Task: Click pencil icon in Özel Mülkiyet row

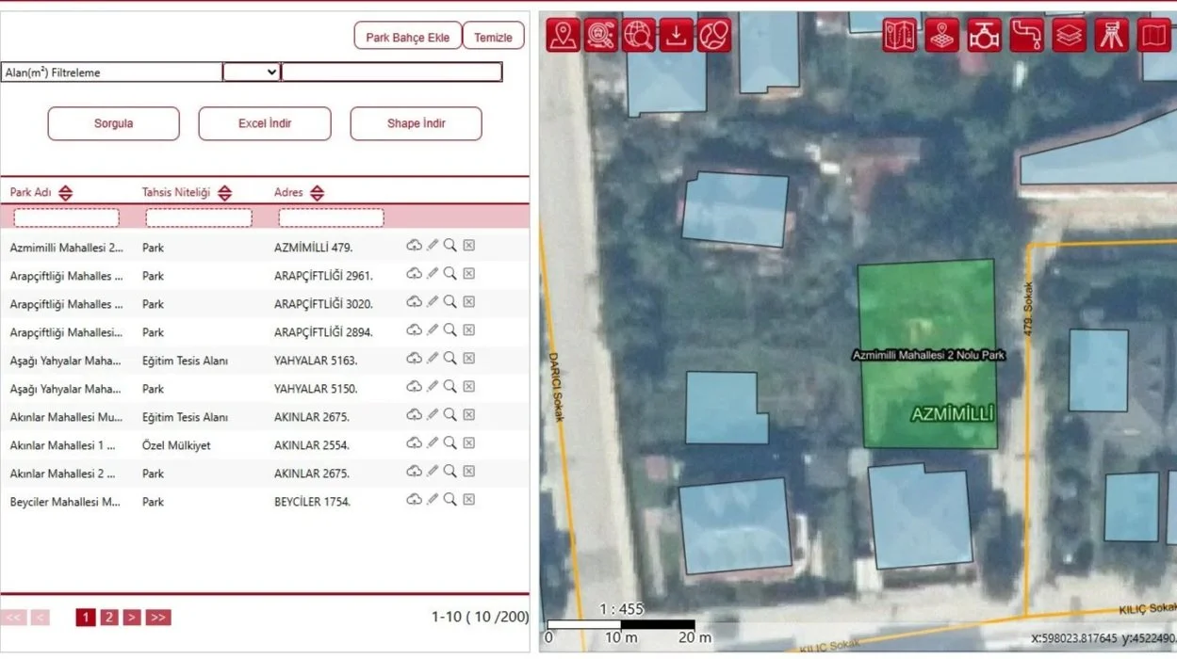Action: tap(433, 443)
